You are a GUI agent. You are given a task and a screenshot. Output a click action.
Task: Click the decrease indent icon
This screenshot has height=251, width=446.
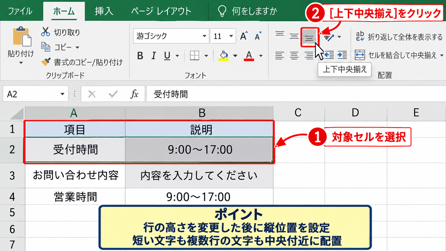[329, 55]
